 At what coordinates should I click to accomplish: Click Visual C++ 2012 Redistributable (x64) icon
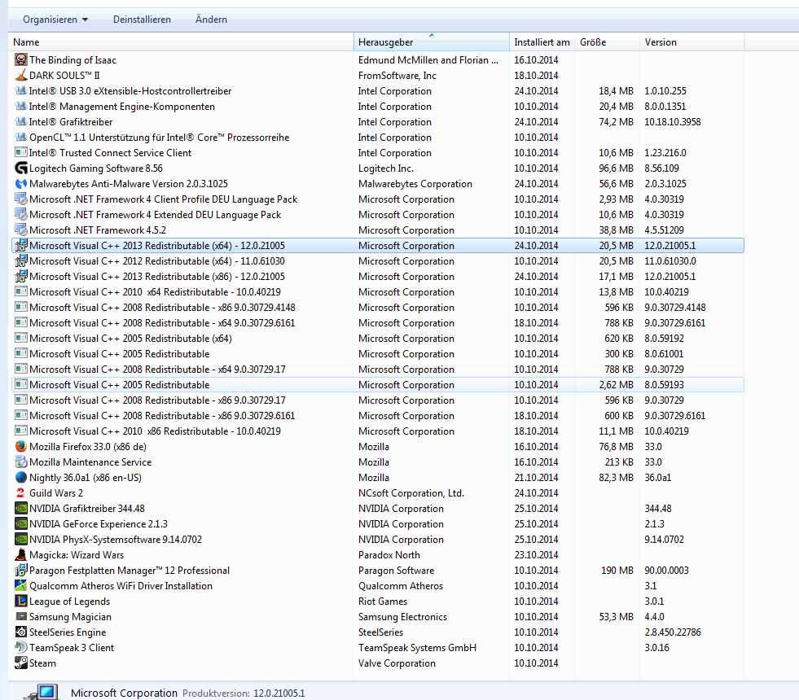point(21,261)
